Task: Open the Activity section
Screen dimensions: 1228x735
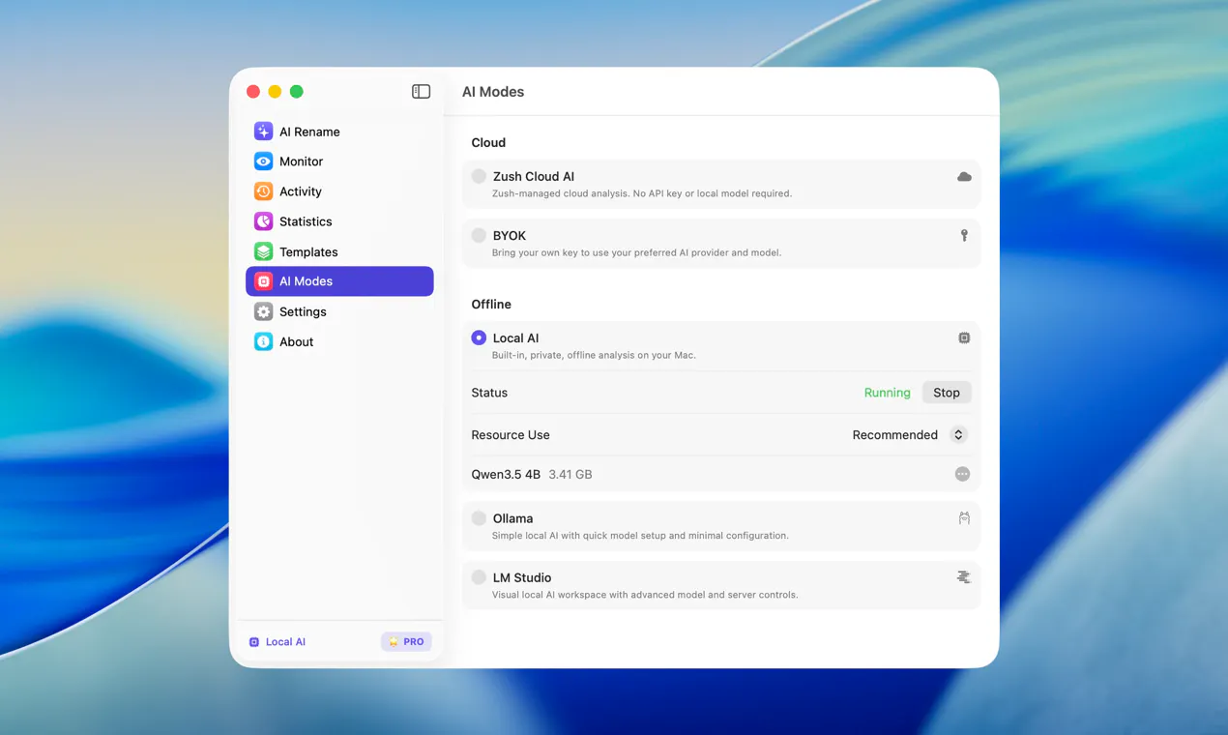Action: pyautogui.click(x=339, y=191)
